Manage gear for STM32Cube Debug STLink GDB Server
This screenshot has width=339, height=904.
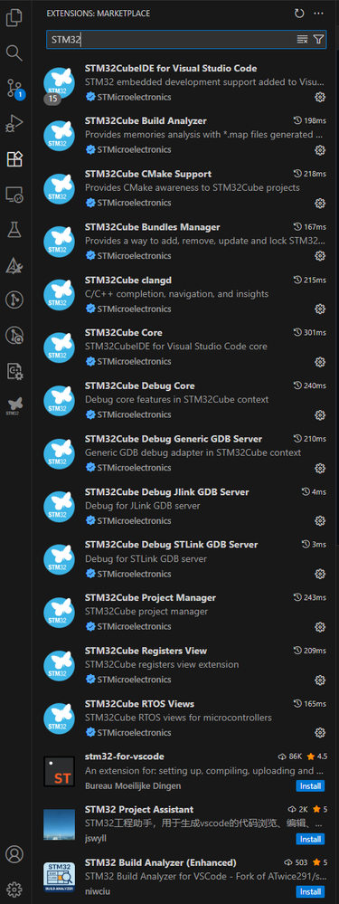point(321,574)
